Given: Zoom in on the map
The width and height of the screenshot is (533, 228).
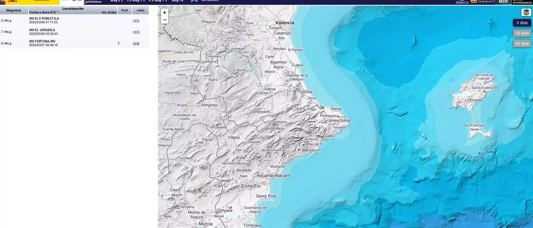Looking at the screenshot, I should pyautogui.click(x=164, y=12).
